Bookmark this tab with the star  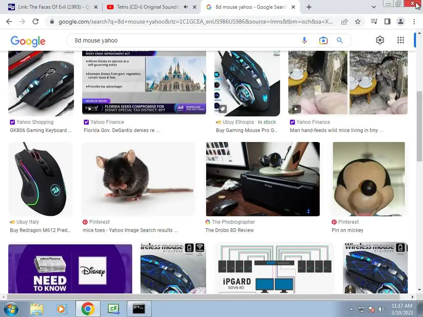[x=358, y=21]
